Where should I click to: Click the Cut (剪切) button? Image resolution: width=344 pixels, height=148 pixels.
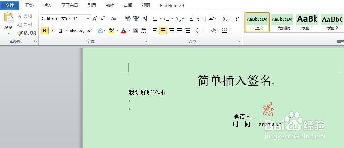click(x=25, y=16)
